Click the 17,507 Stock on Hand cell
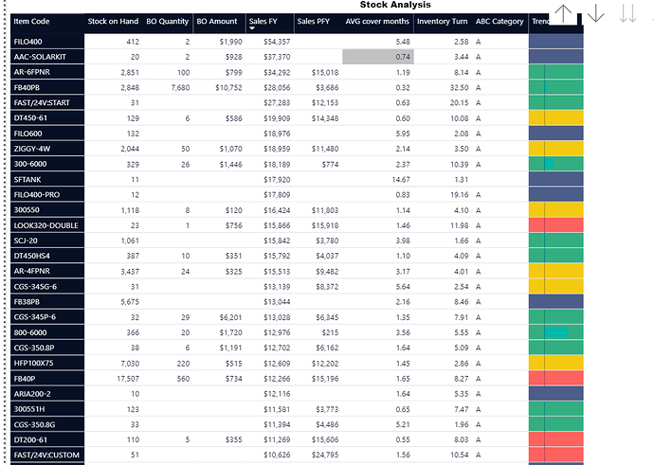Viewport: 654px width, 465px height. tap(128, 378)
